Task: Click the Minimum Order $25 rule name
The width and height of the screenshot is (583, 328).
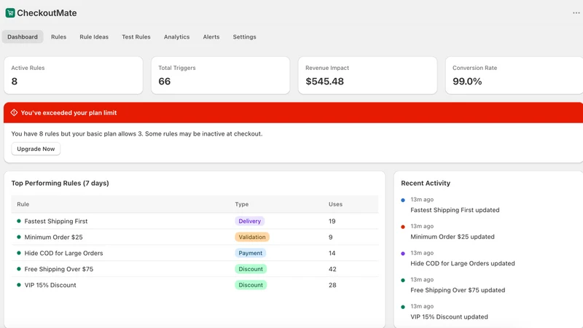Action: [53, 238]
